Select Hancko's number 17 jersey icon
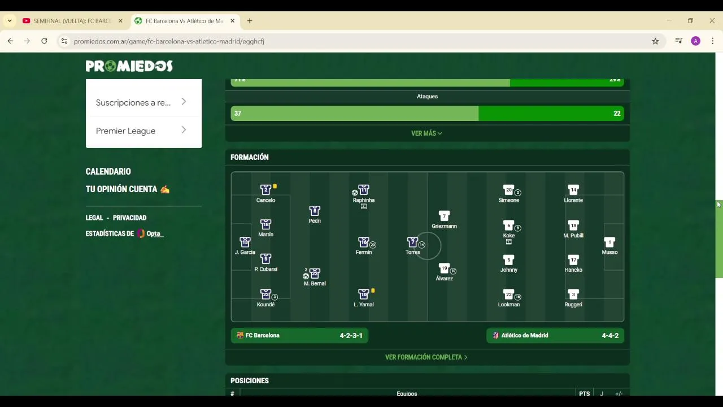Viewport: 723px width, 407px height. tap(573, 260)
